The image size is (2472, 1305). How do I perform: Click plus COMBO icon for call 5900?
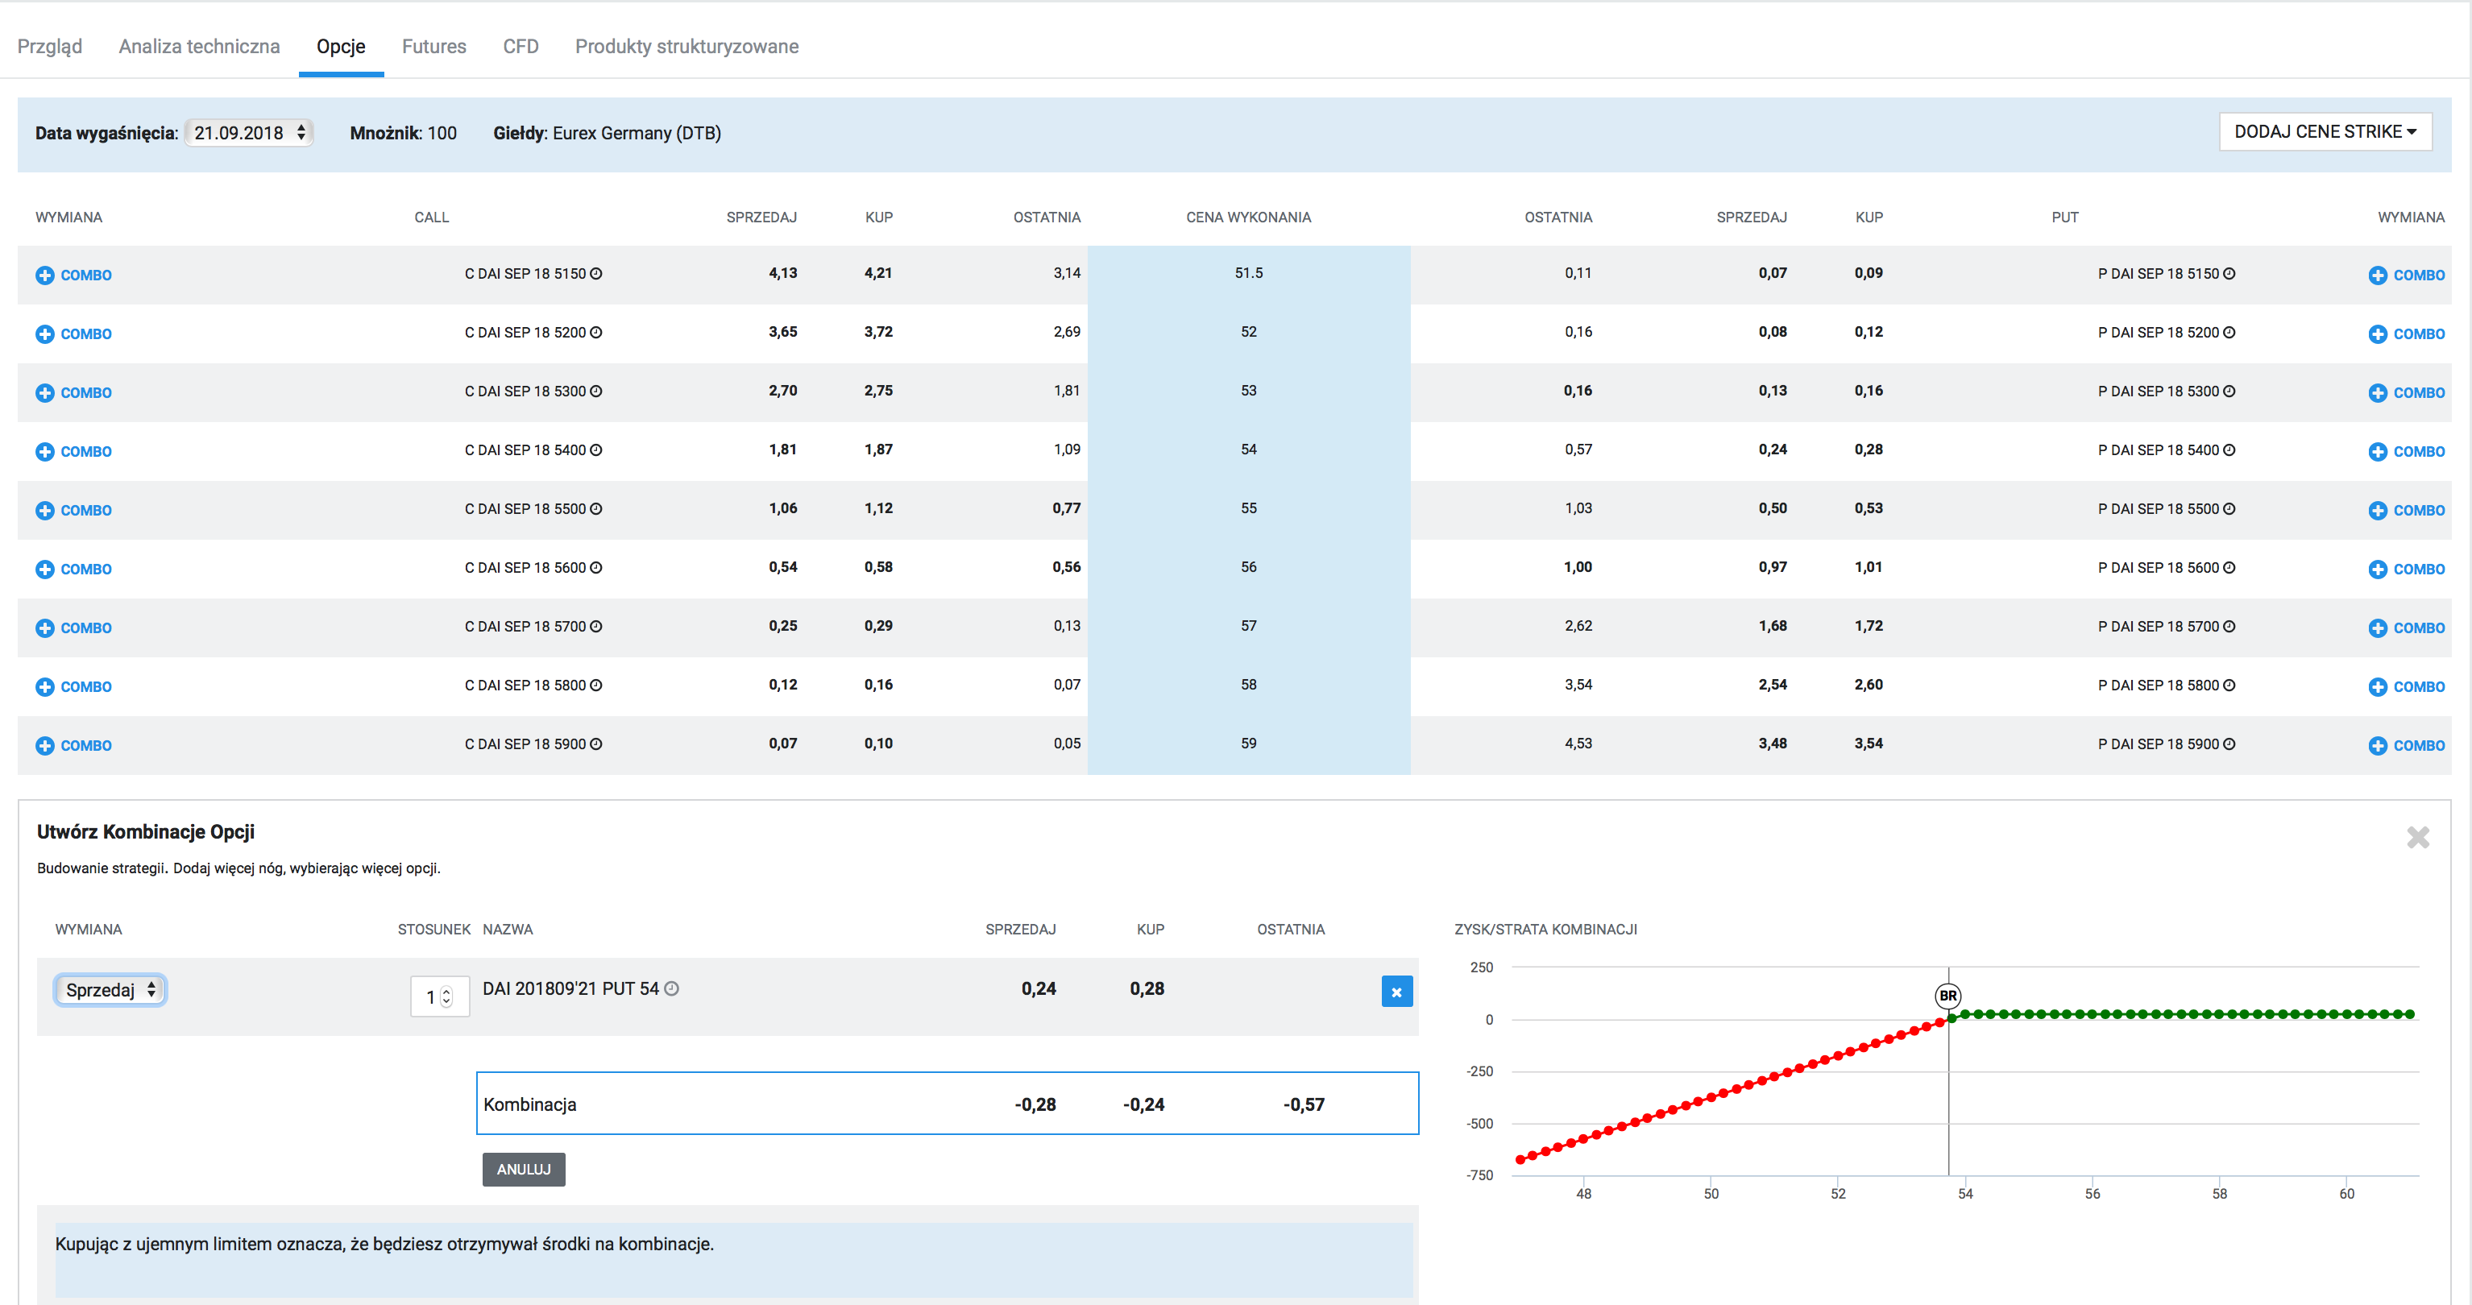tap(45, 746)
